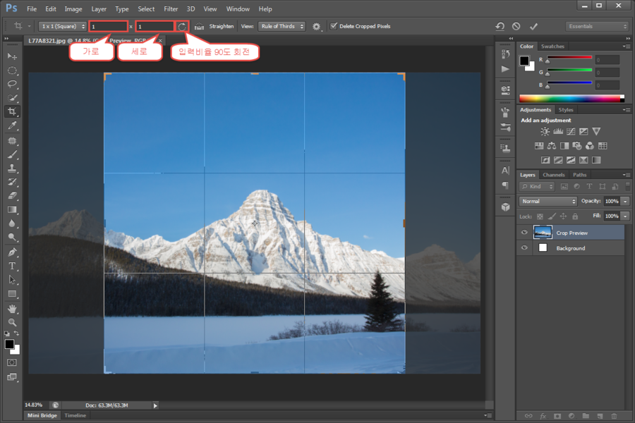Image resolution: width=635 pixels, height=423 pixels.
Task: Open the Image menu
Action: [73, 9]
